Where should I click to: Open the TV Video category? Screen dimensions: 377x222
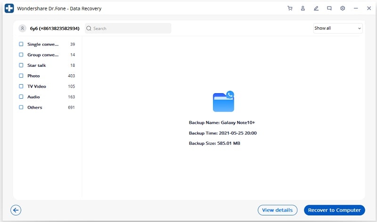[x=37, y=87]
